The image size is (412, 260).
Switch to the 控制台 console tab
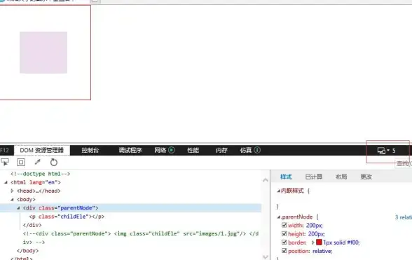90,150
